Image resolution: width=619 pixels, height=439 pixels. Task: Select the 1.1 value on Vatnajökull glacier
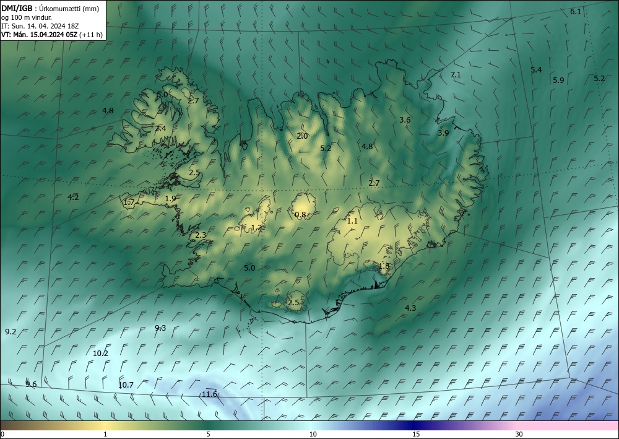[352, 221]
